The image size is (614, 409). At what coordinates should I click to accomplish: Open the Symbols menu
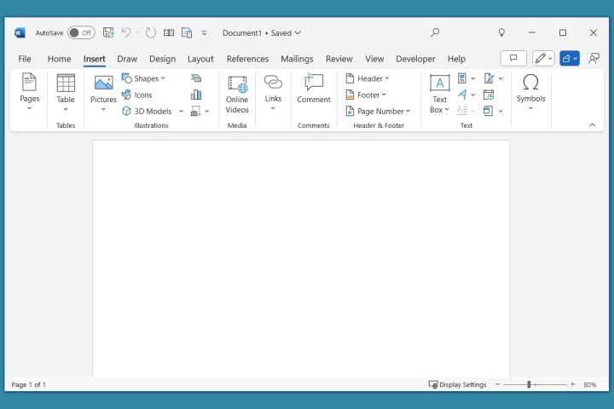530,90
